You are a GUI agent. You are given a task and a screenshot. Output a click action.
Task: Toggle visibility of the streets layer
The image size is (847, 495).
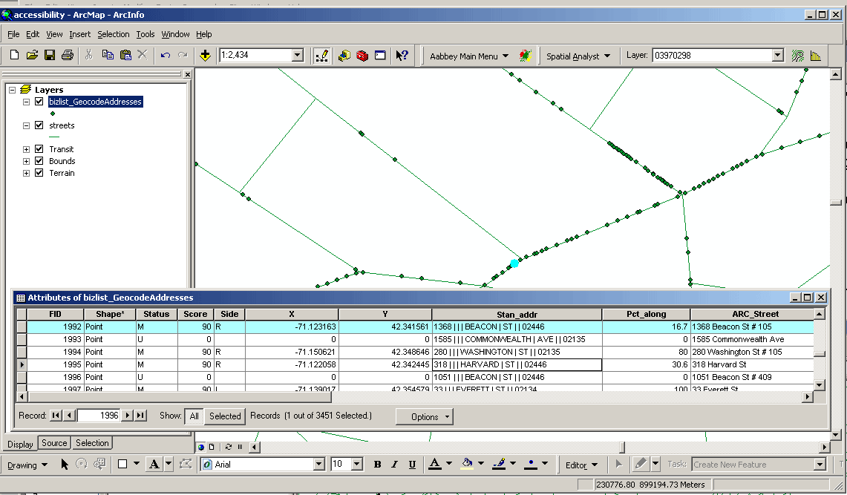tap(39, 125)
